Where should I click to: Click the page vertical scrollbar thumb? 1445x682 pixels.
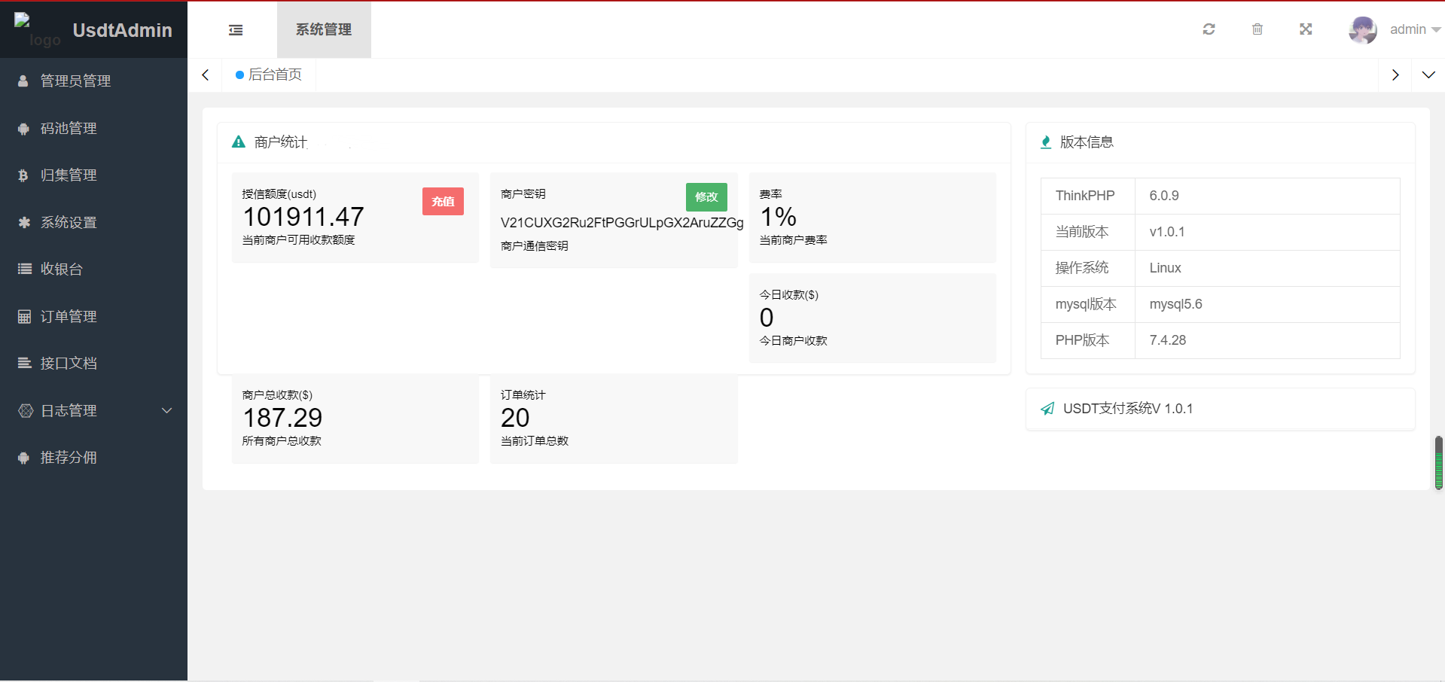point(1438,462)
